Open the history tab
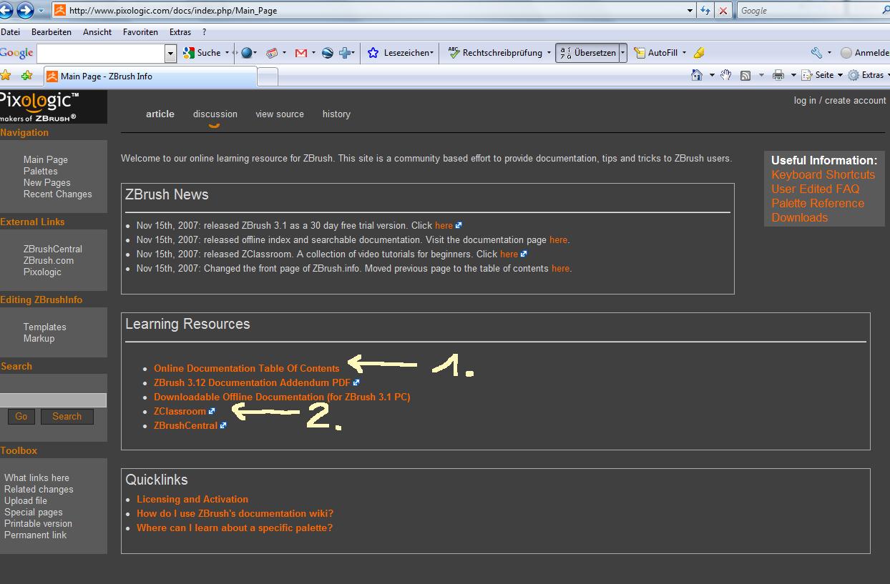890x584 pixels. pos(336,114)
